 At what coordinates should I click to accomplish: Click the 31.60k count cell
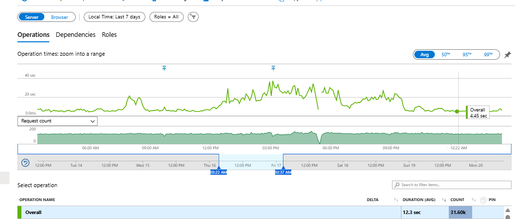460,213
